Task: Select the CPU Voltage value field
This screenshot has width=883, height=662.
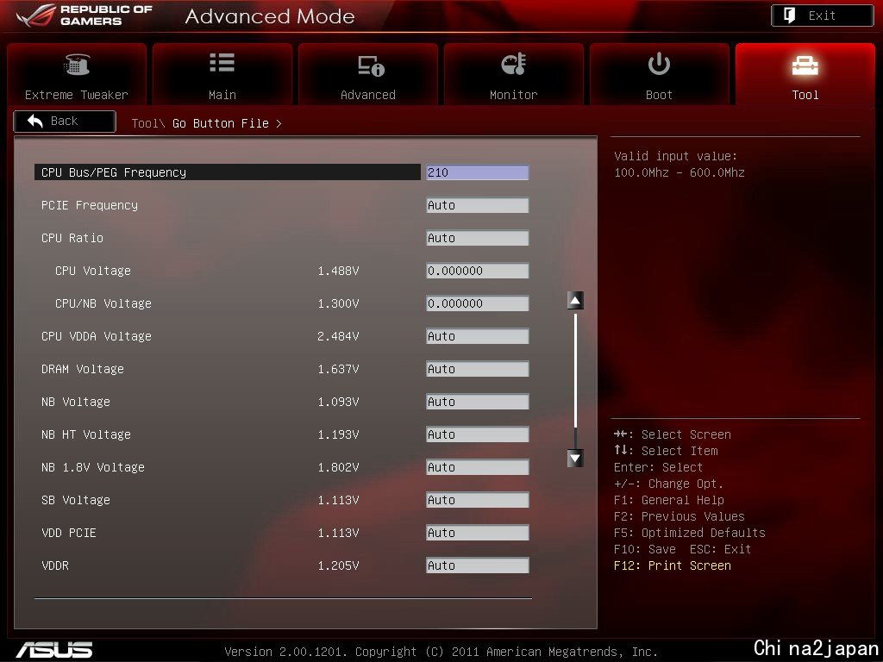Action: [x=477, y=270]
